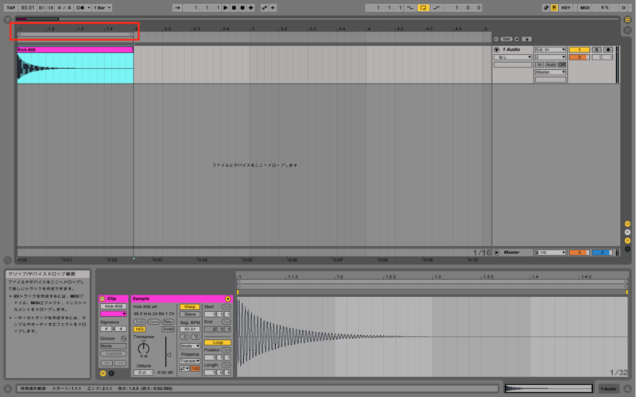636x397 pixels.
Task: Toggle the Punch-In switch
Action: point(410,8)
